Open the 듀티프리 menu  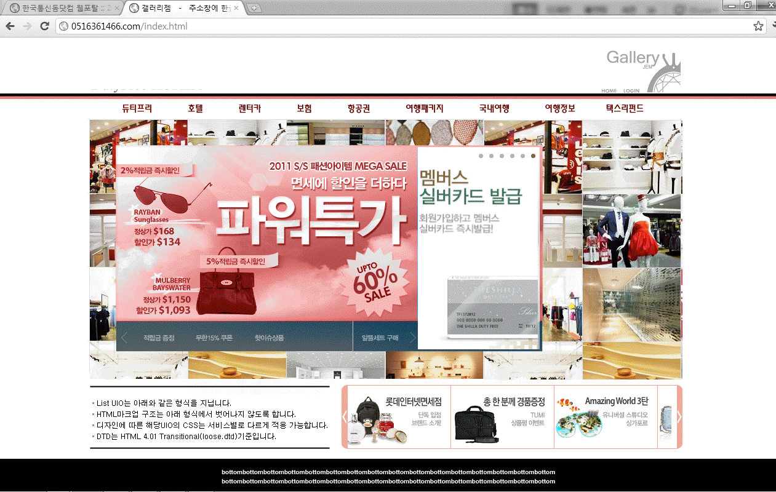coord(137,108)
